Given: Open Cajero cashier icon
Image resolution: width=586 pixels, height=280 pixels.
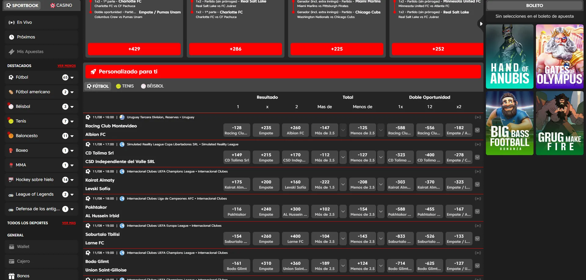Looking at the screenshot, I should (x=12, y=261).
